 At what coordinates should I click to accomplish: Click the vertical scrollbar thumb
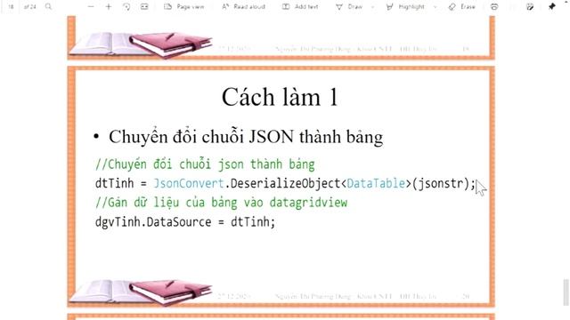tap(566, 292)
